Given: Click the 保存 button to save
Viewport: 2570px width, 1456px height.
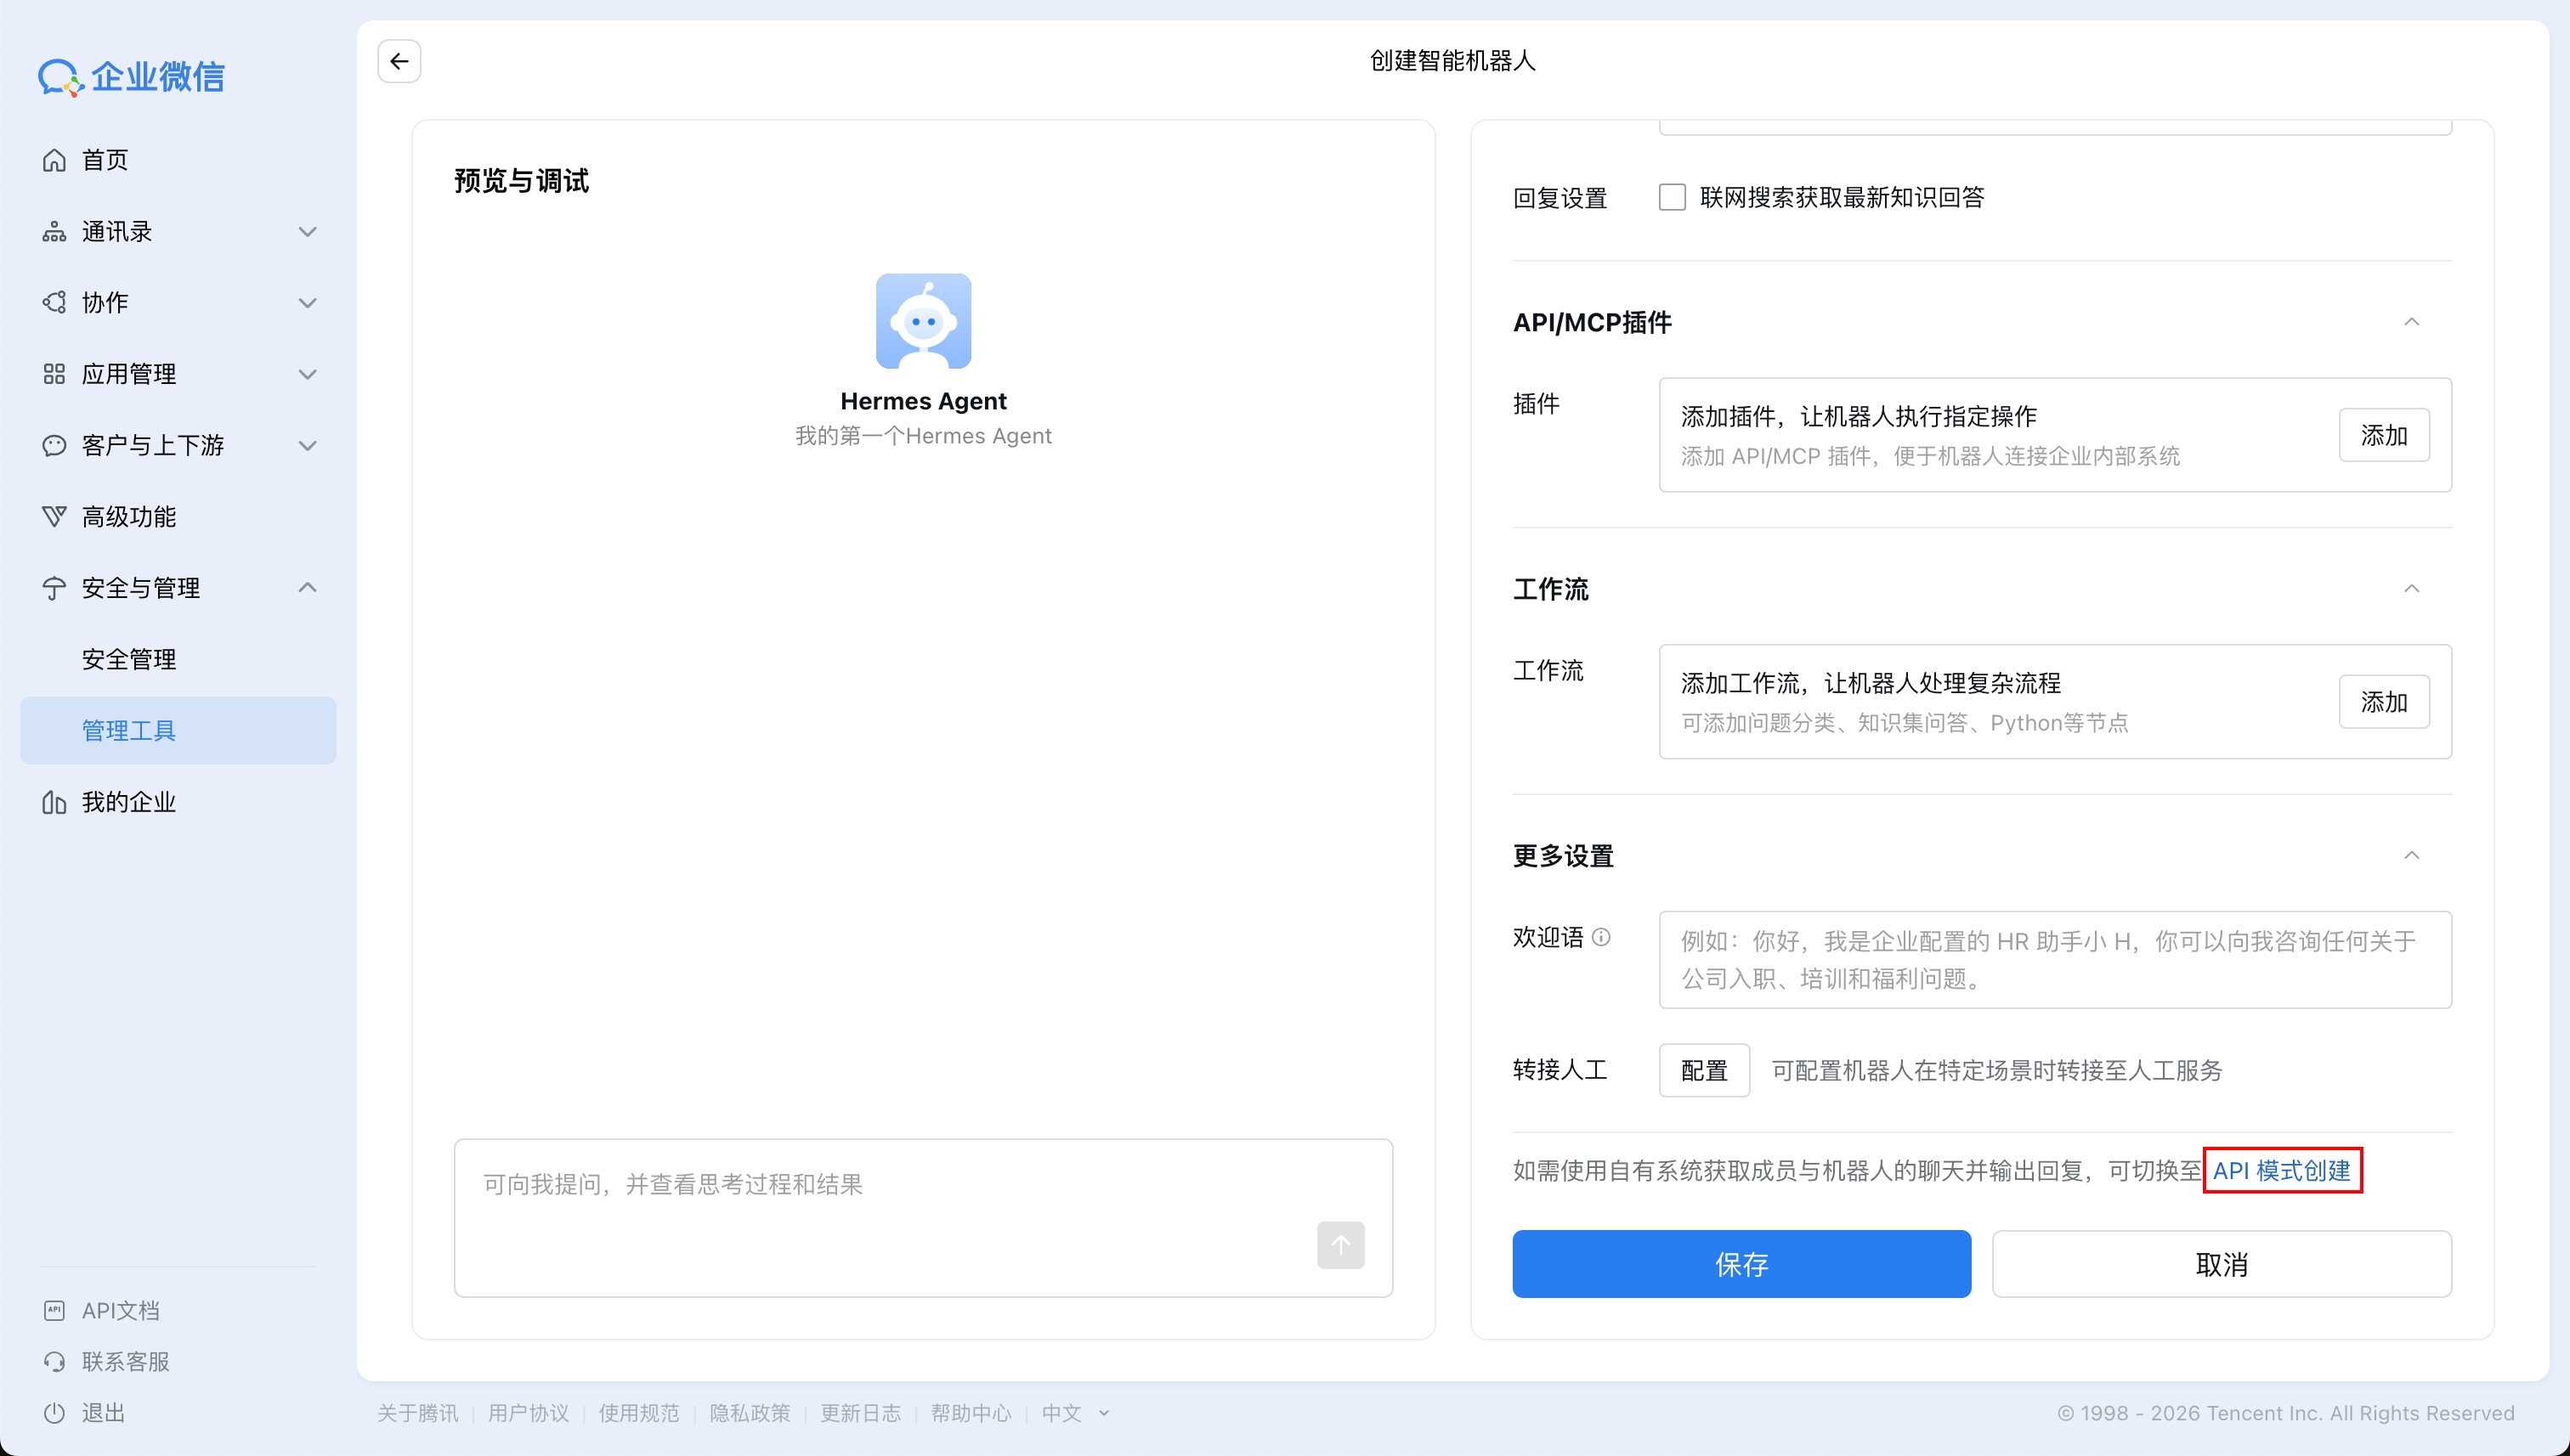Looking at the screenshot, I should click(1740, 1264).
